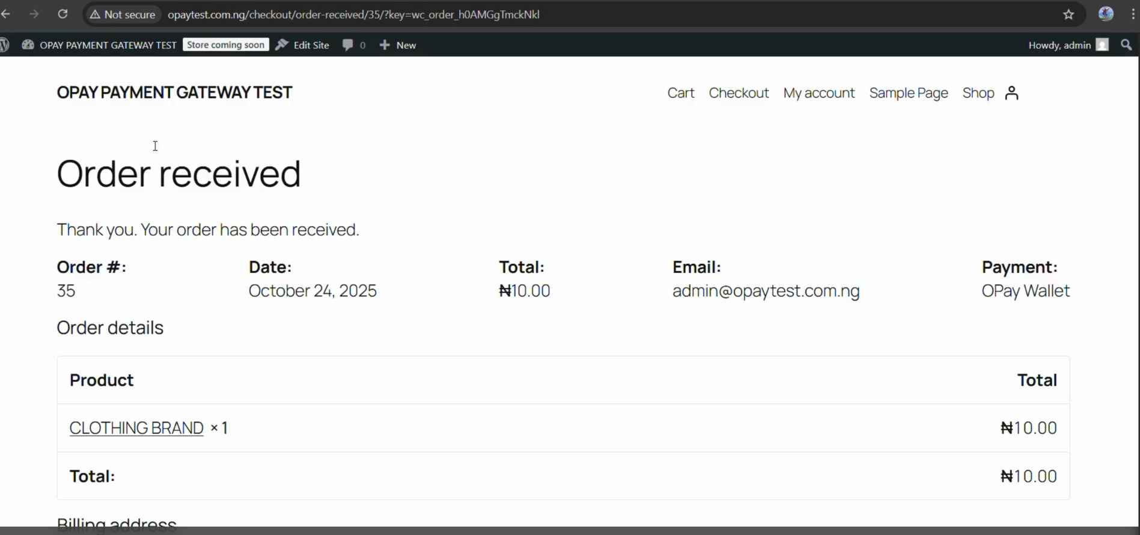1140x535 pixels.
Task: Go forward with the browser forward arrow
Action: point(34,14)
